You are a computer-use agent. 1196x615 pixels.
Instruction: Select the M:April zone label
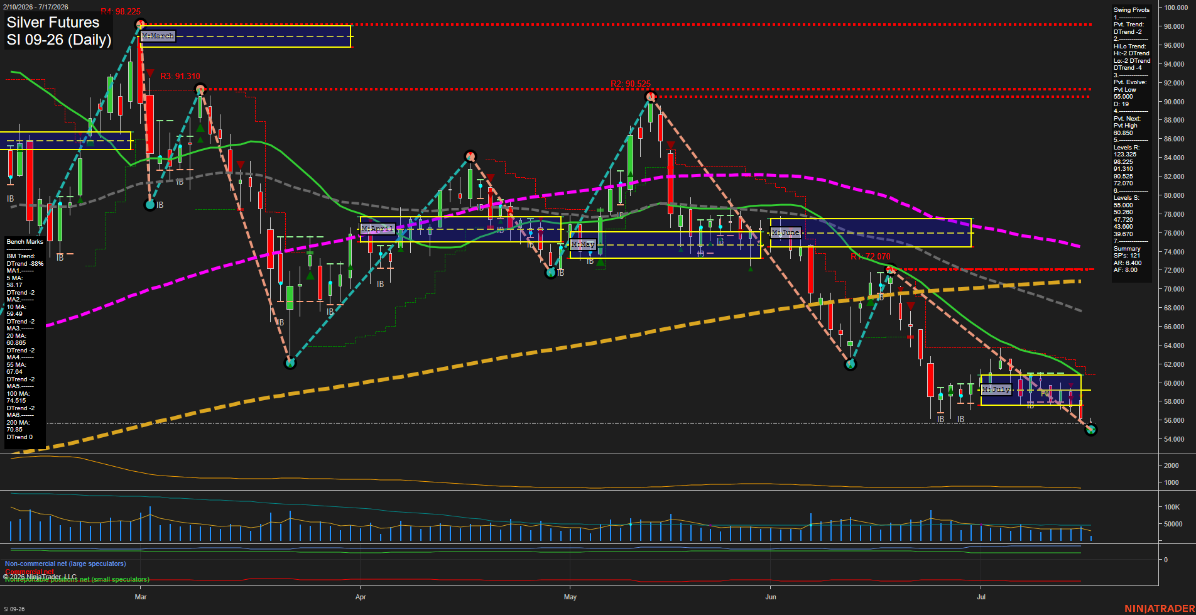pyautogui.click(x=378, y=229)
